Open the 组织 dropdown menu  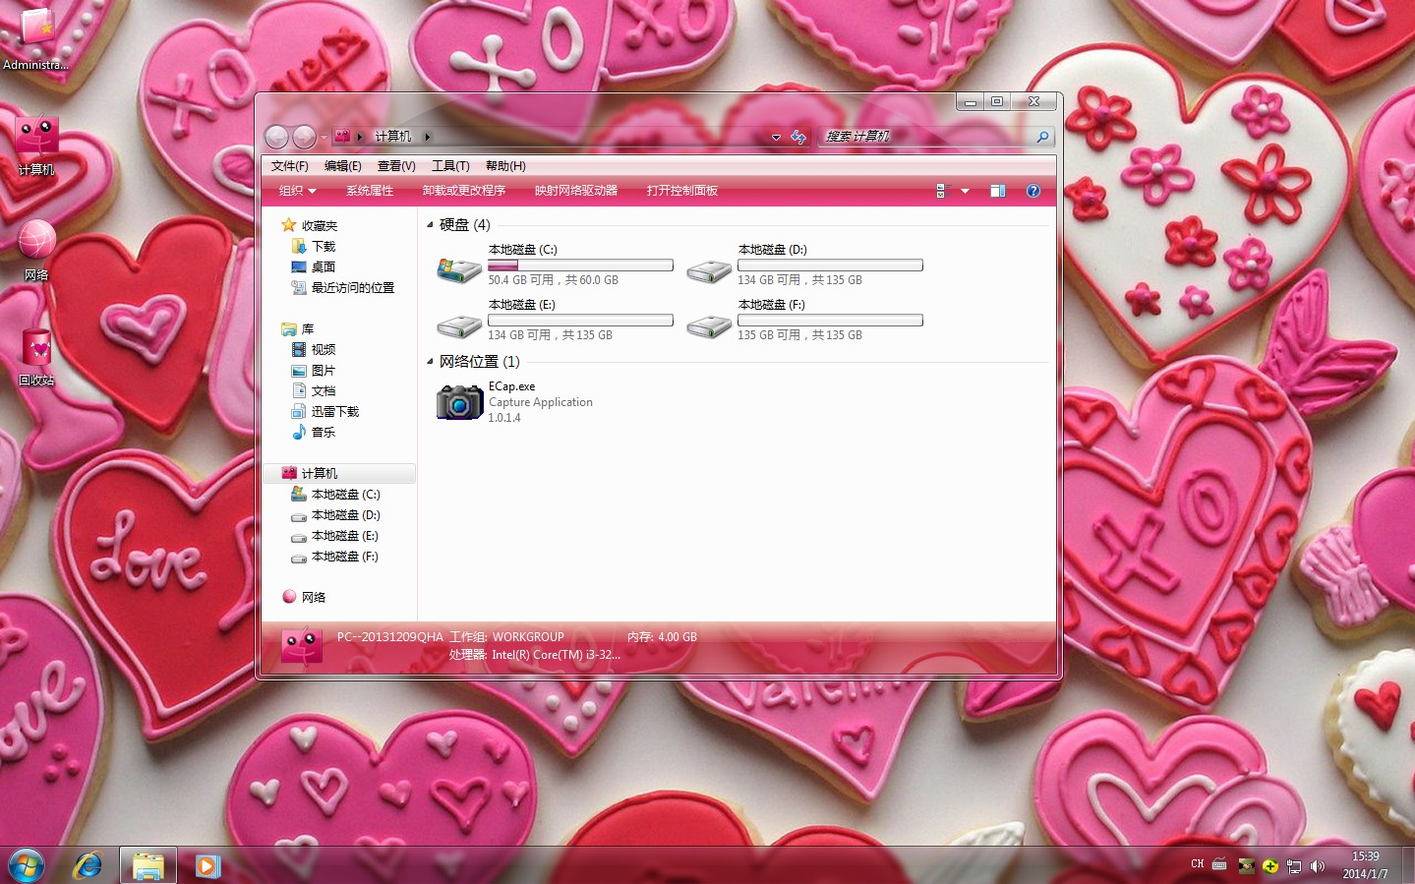pos(298,191)
